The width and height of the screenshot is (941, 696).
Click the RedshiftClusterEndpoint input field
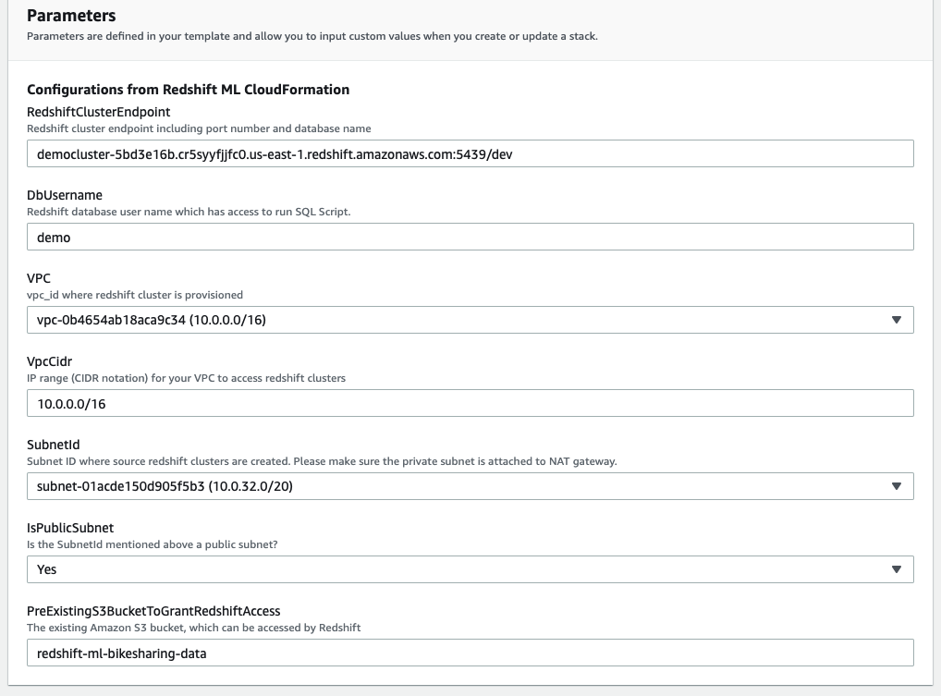470,153
